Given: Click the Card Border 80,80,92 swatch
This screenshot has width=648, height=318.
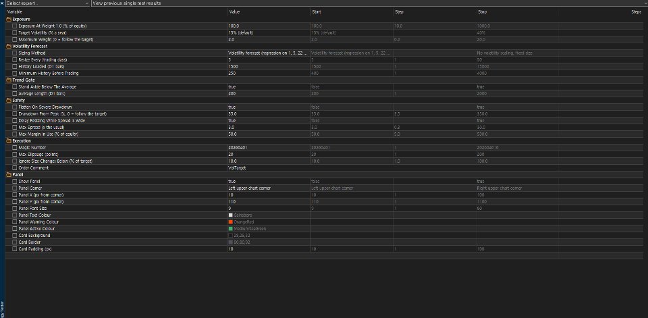Looking at the screenshot, I should tap(231, 242).
